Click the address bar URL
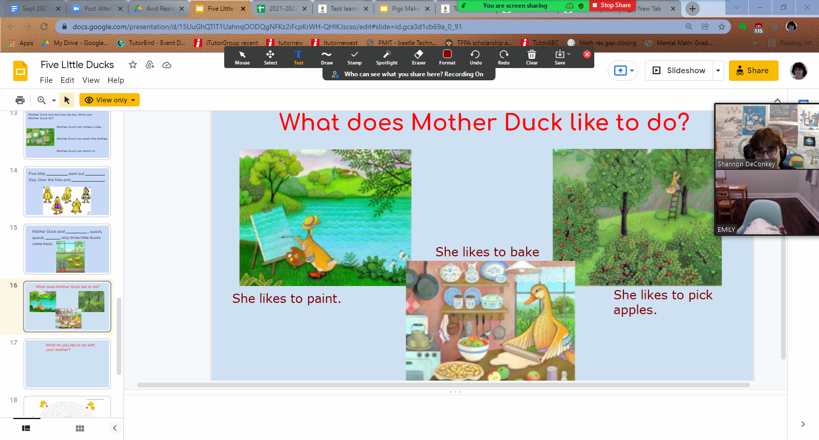The image size is (819, 440). pyautogui.click(x=266, y=27)
